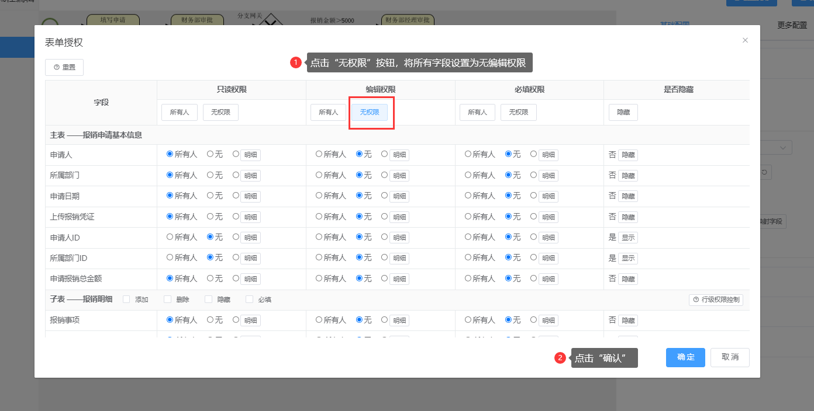Open 行级权限控制 settings

point(716,299)
